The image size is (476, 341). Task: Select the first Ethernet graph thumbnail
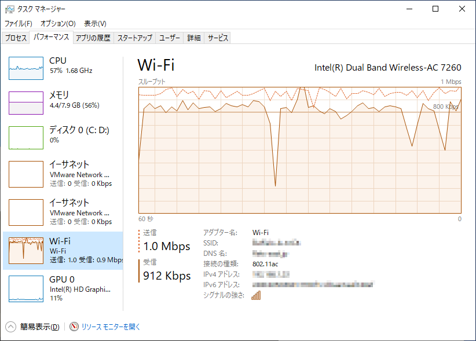coord(26,174)
